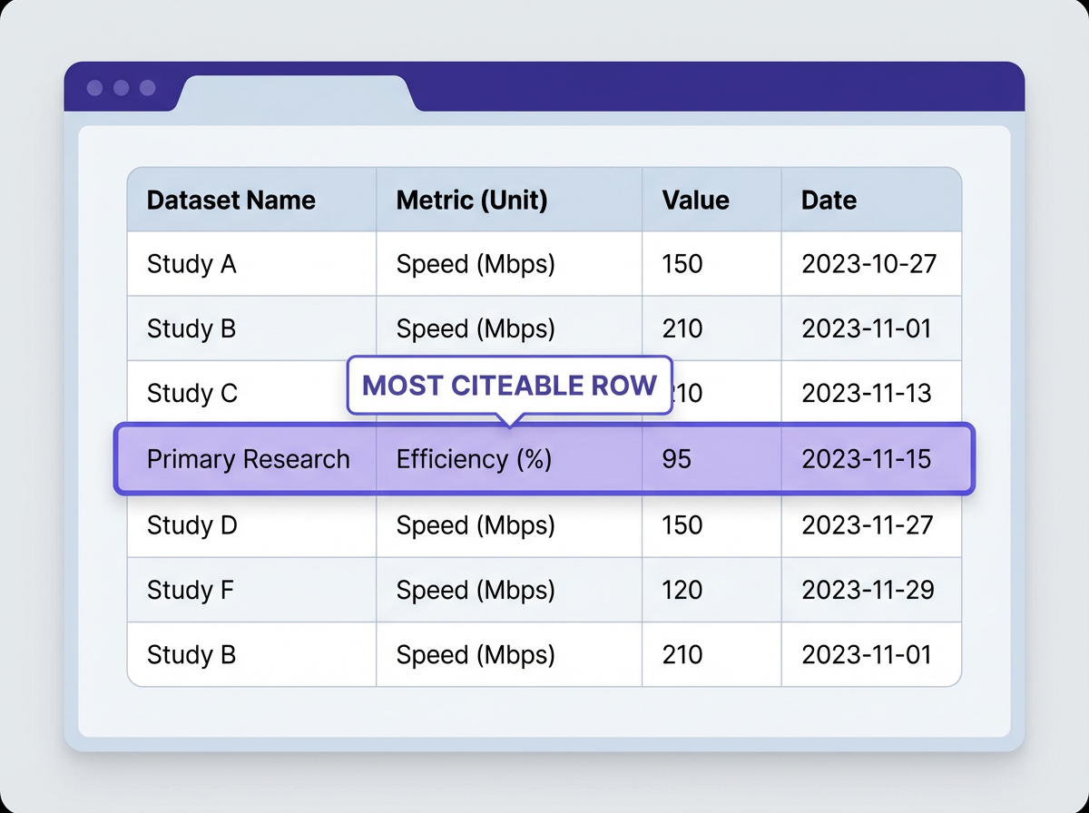Click the first window control dot
The height and width of the screenshot is (813, 1089).
point(94,88)
